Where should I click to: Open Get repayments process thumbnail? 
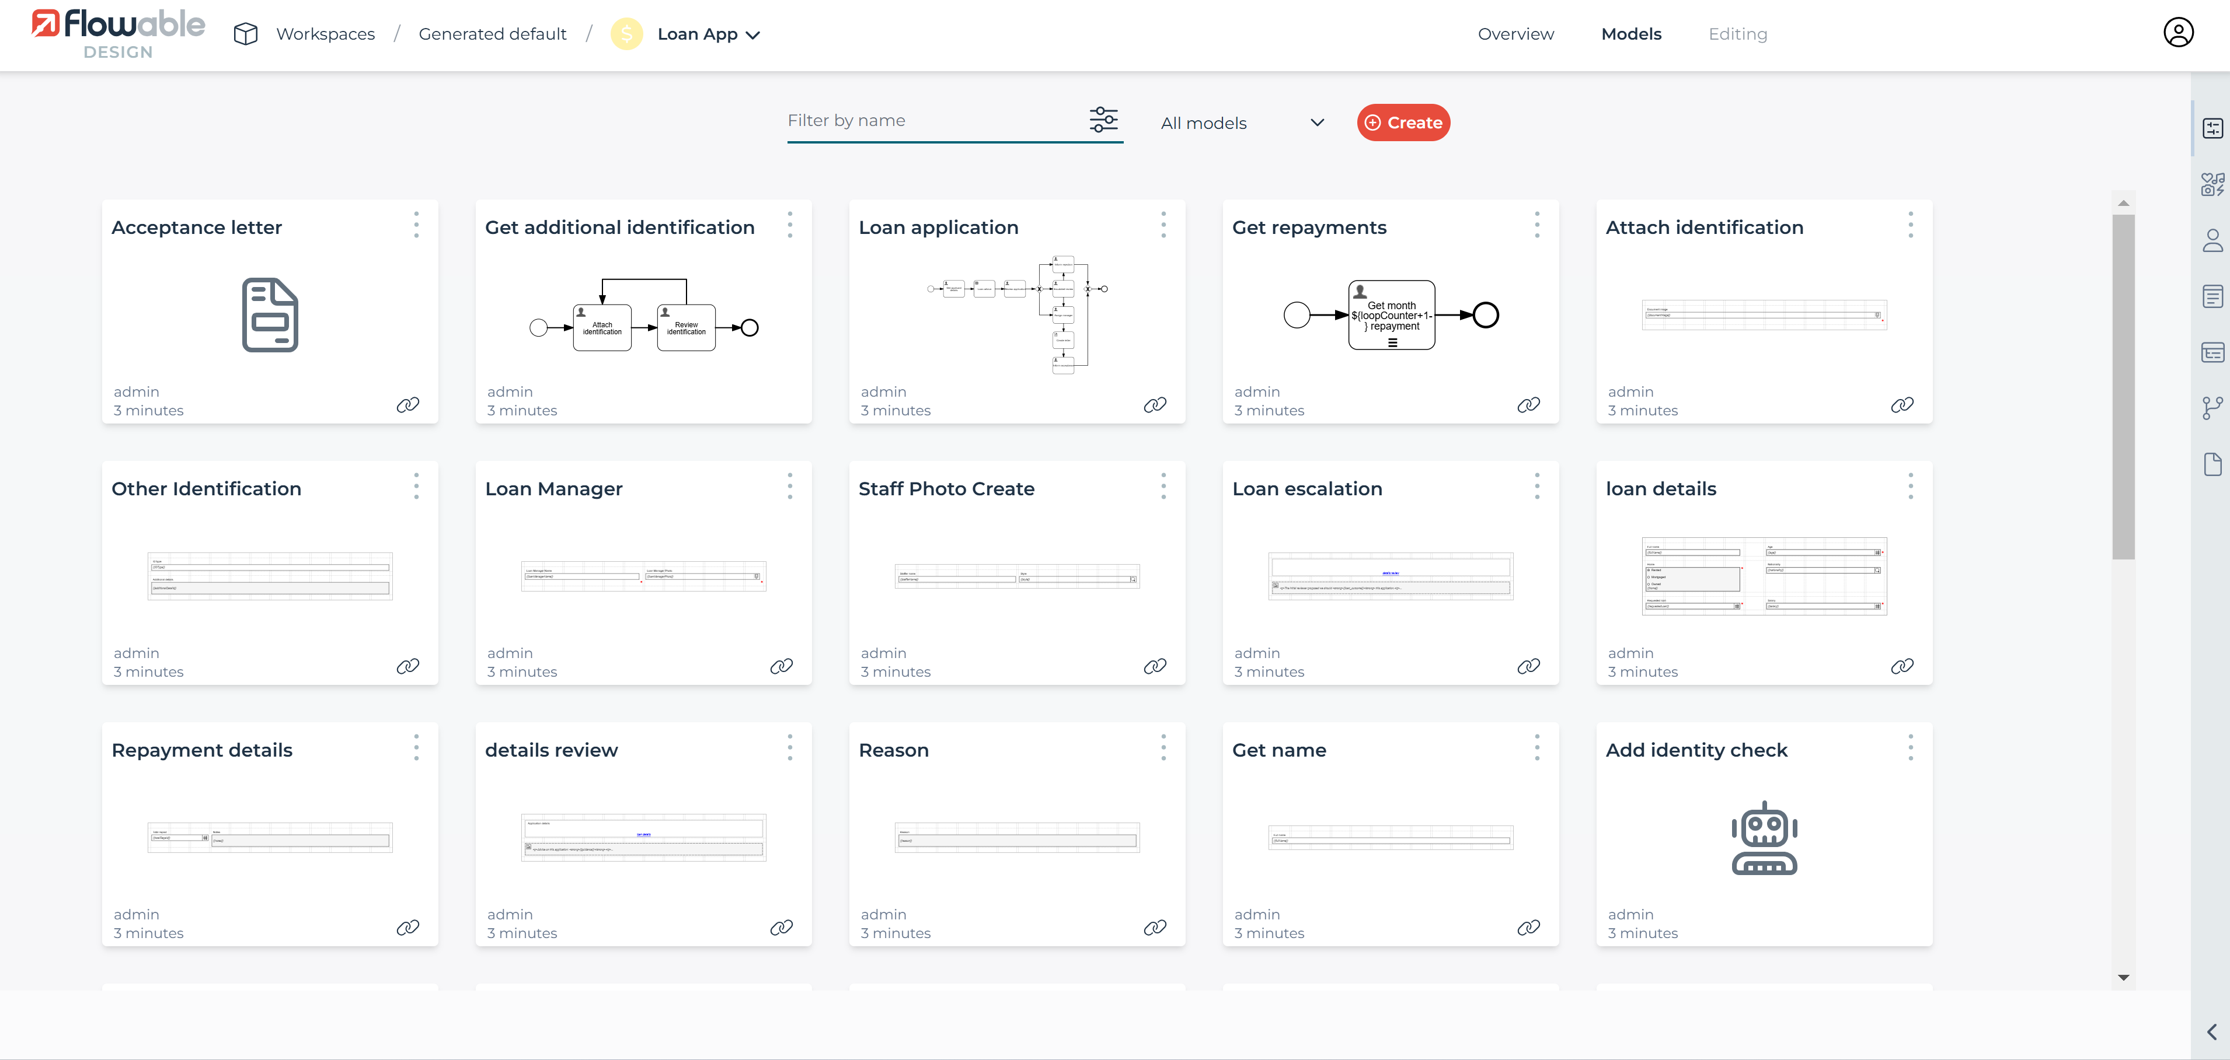tap(1391, 315)
